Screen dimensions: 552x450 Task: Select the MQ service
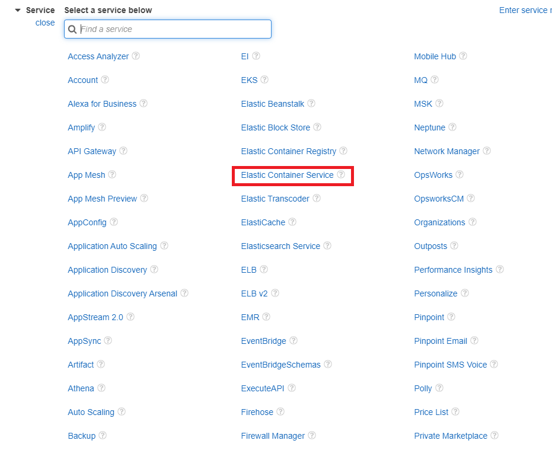click(421, 80)
